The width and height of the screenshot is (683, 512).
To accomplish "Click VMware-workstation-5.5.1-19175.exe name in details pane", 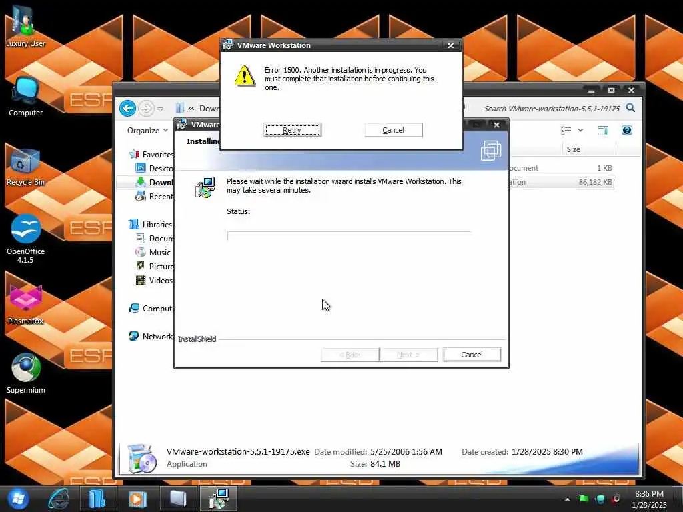I will [238, 451].
